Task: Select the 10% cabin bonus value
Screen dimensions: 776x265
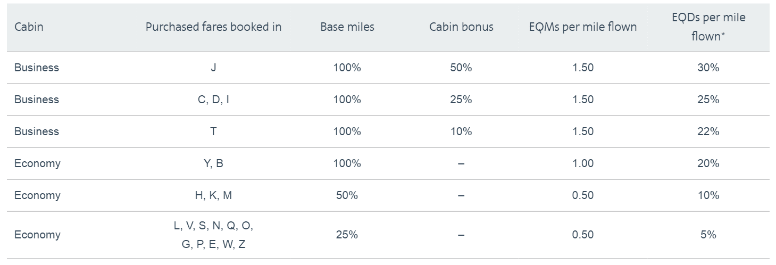Action: pyautogui.click(x=461, y=131)
